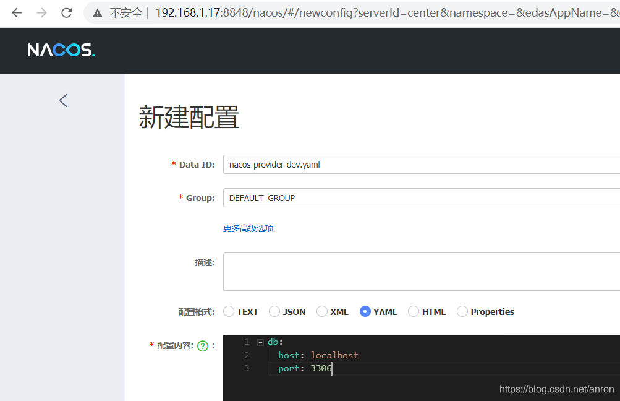Screen dimensions: 620x401
Task: Collapse the db: block fold marker
Action: pos(260,342)
